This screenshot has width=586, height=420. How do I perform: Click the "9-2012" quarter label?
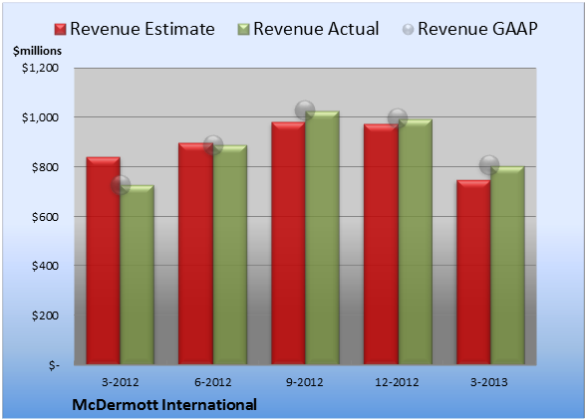point(305,382)
